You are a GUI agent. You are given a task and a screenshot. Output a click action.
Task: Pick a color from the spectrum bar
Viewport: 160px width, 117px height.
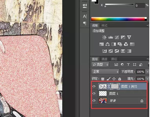119,19
